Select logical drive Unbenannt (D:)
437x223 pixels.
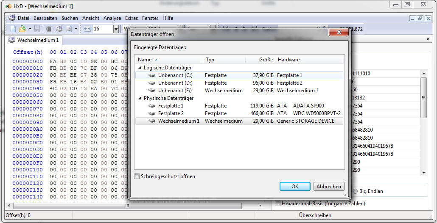coord(239,83)
